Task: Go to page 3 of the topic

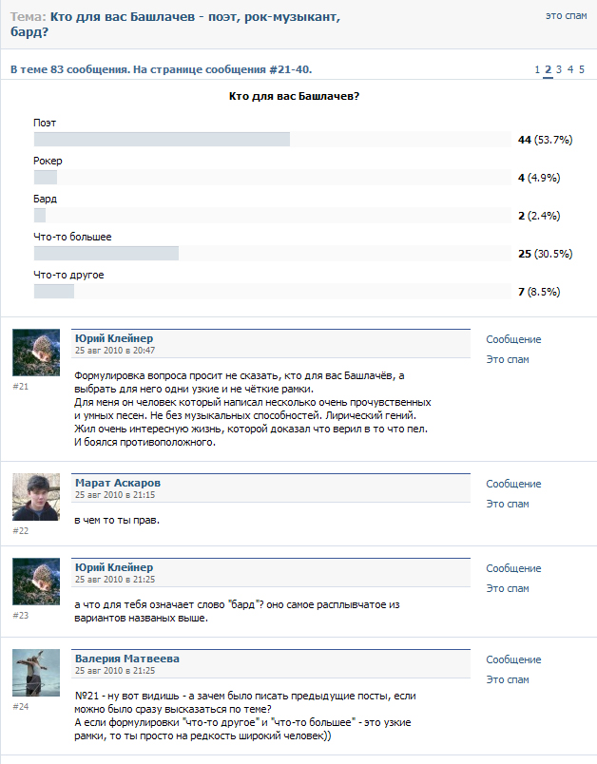Action: point(559,69)
